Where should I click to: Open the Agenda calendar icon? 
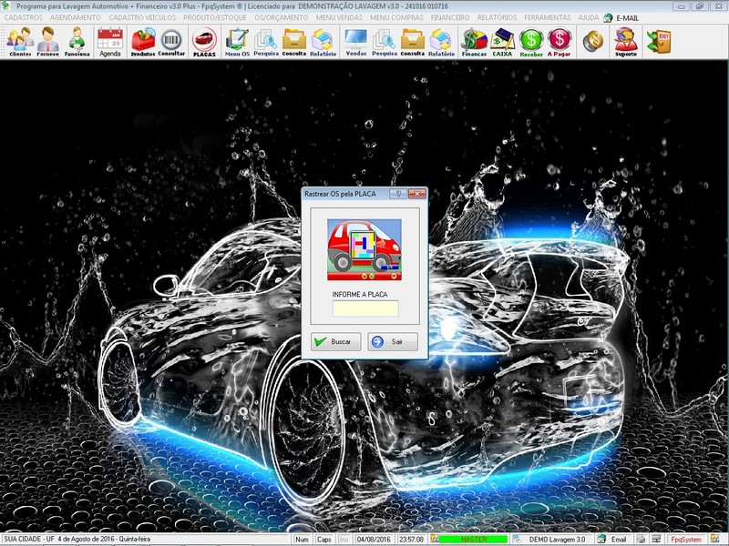tap(110, 42)
